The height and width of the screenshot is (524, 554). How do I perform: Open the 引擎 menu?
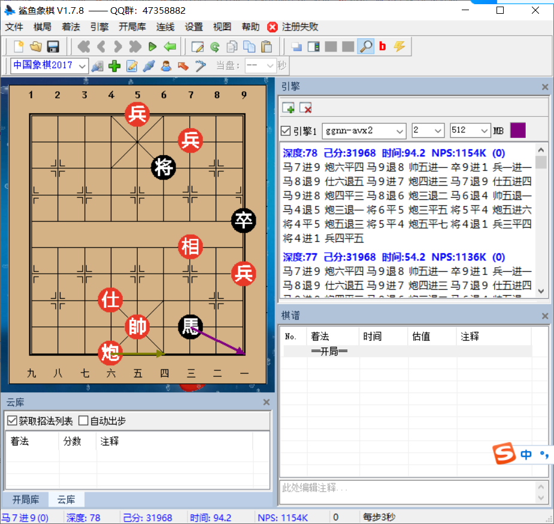pyautogui.click(x=99, y=27)
